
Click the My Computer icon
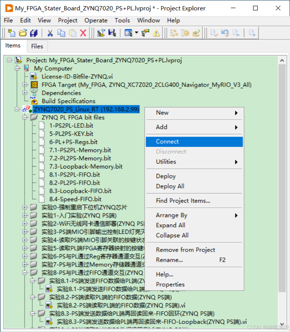(26, 68)
